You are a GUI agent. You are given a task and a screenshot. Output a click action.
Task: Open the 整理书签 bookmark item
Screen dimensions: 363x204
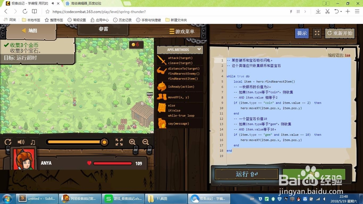click(x=54, y=20)
